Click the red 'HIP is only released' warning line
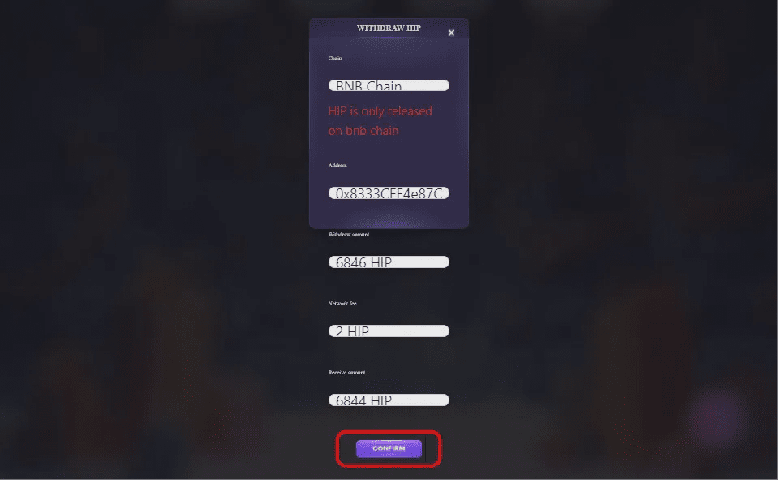Image resolution: width=778 pixels, height=480 pixels. pyautogui.click(x=380, y=111)
